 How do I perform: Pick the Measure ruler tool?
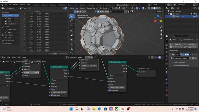(x=72, y=49)
